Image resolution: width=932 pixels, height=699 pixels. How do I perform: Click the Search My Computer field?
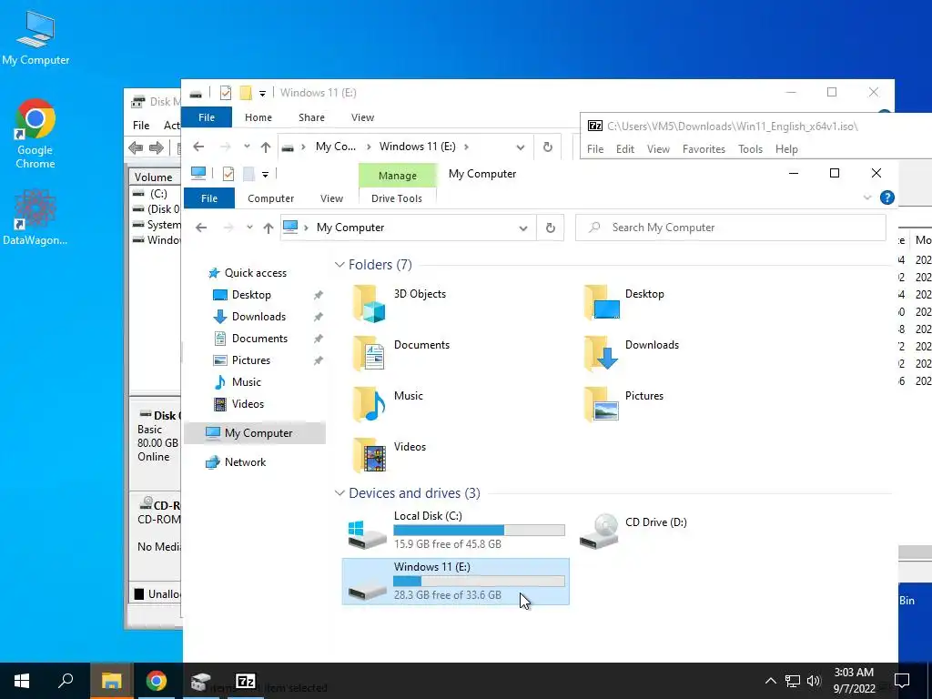coord(731,228)
